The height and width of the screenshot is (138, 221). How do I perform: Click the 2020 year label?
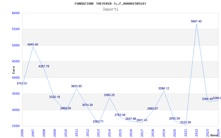(175, 133)
